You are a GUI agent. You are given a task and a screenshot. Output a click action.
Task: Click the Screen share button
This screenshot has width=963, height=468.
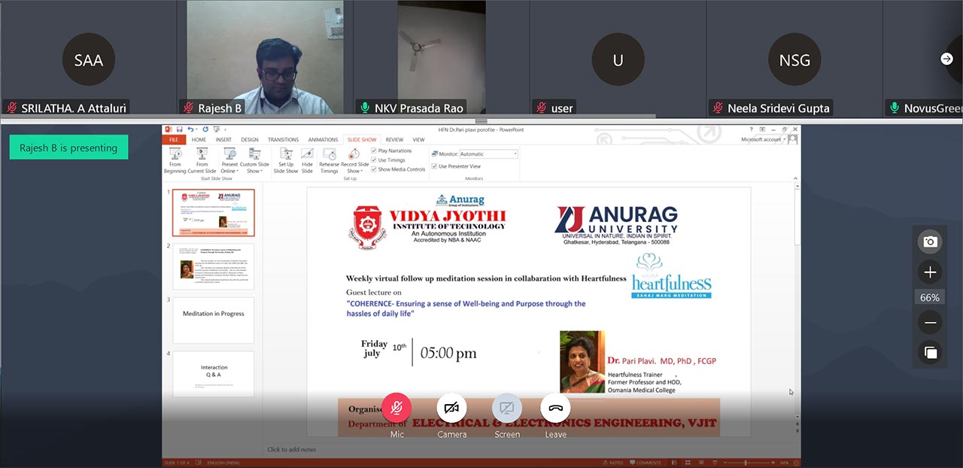click(507, 408)
